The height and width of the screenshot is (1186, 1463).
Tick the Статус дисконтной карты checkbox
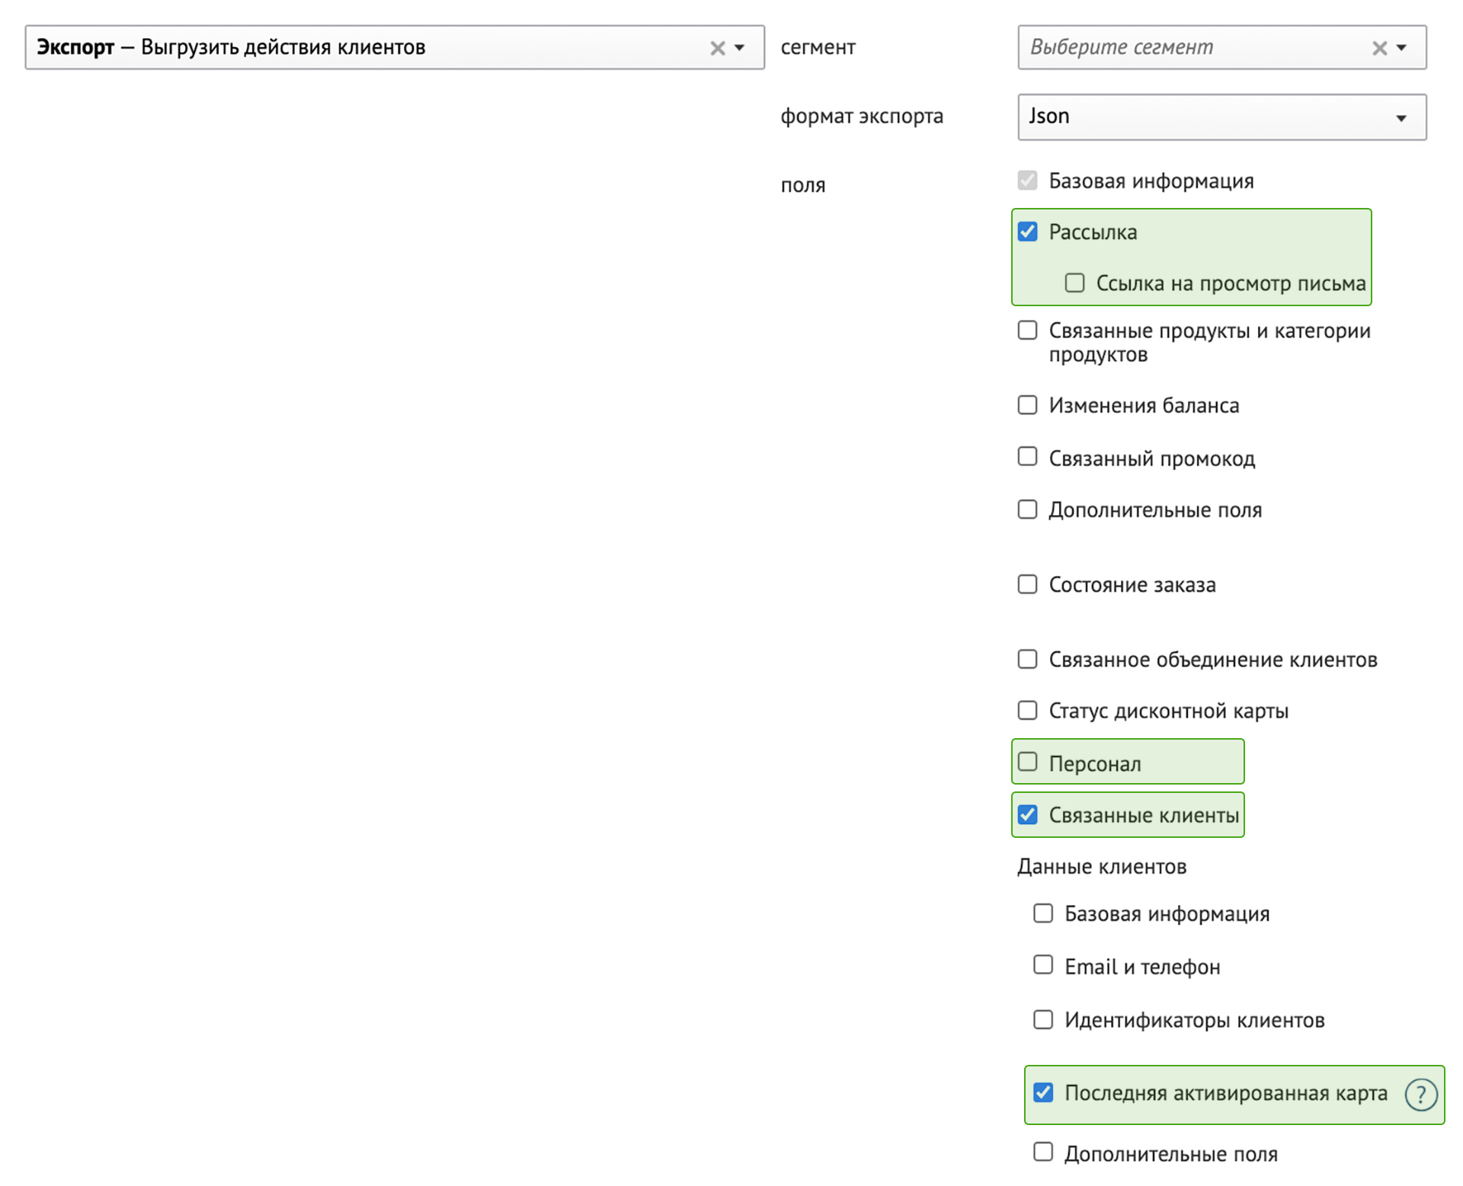tap(1028, 710)
